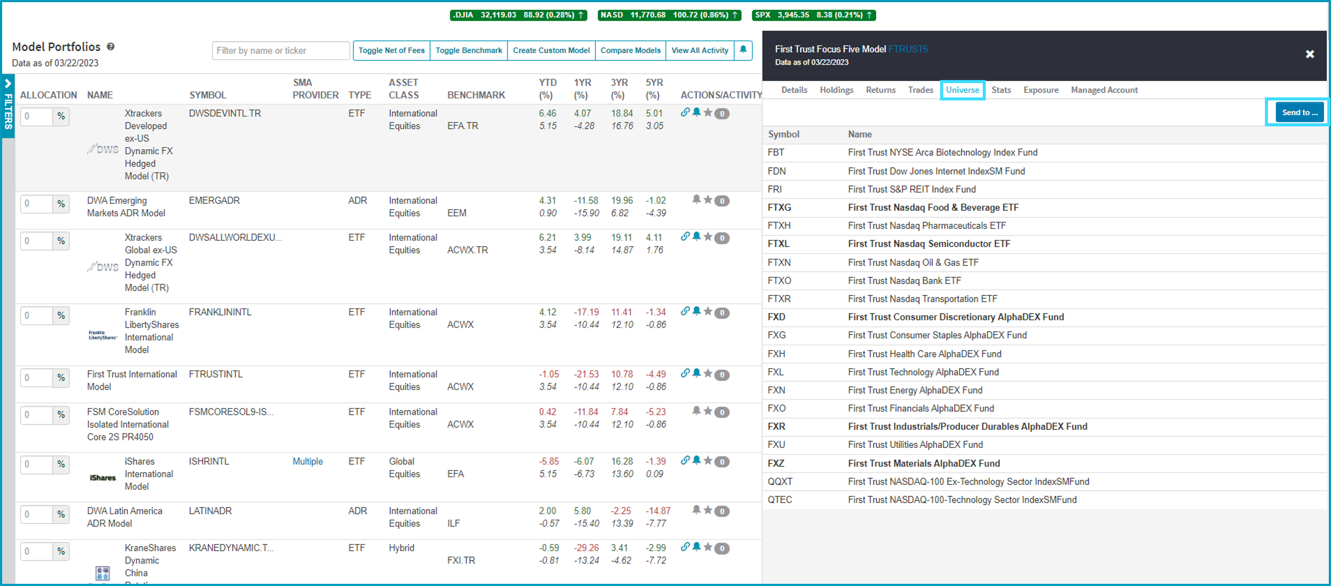
Task: Click the YTD (%) column header
Action: [x=548, y=89]
